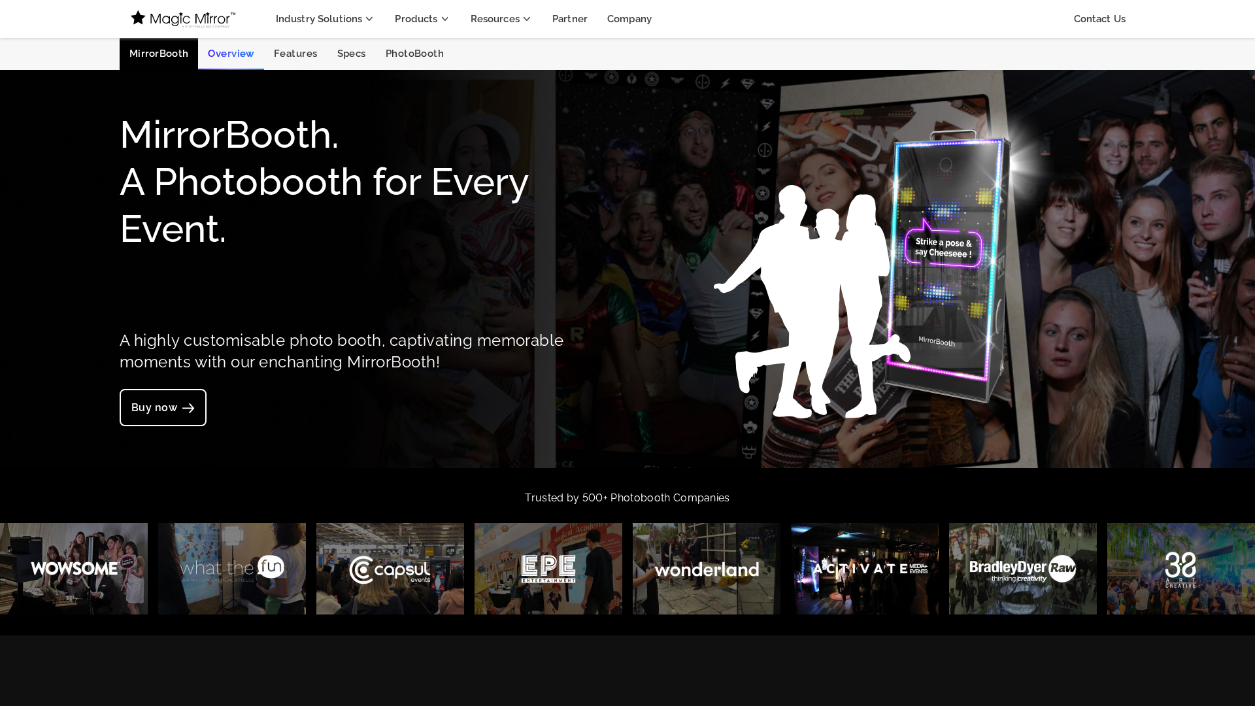Open the BradleyDyer Raw thumbnail
The height and width of the screenshot is (706, 1255).
[x=1023, y=569]
